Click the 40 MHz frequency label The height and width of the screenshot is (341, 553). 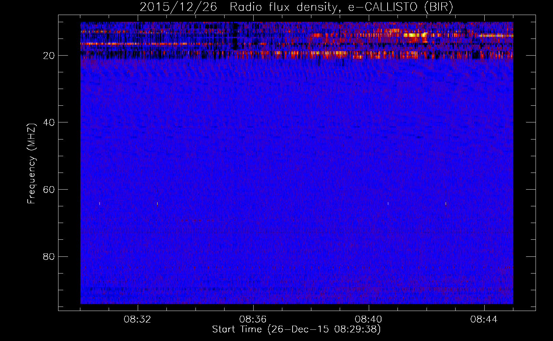[x=49, y=122]
